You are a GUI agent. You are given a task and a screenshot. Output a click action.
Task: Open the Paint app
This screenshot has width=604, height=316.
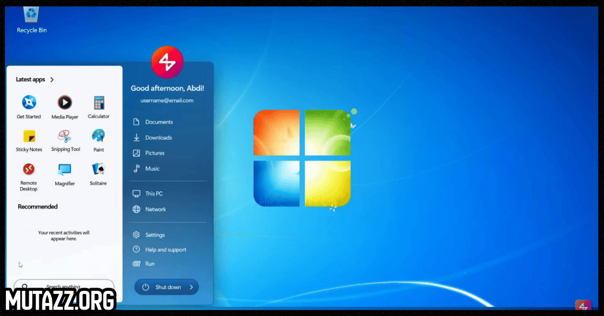(x=99, y=136)
